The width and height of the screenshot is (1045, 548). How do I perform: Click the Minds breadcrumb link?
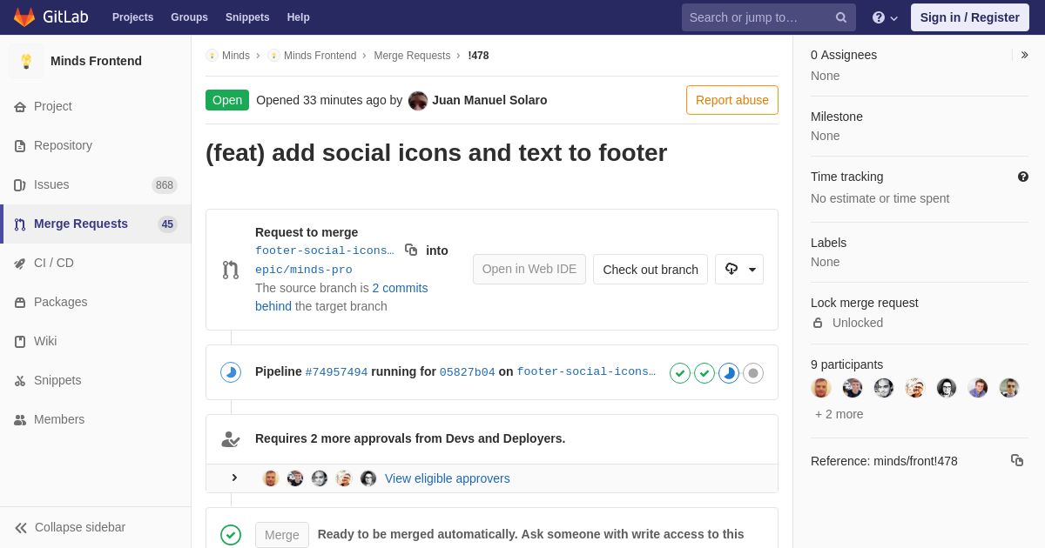point(235,56)
